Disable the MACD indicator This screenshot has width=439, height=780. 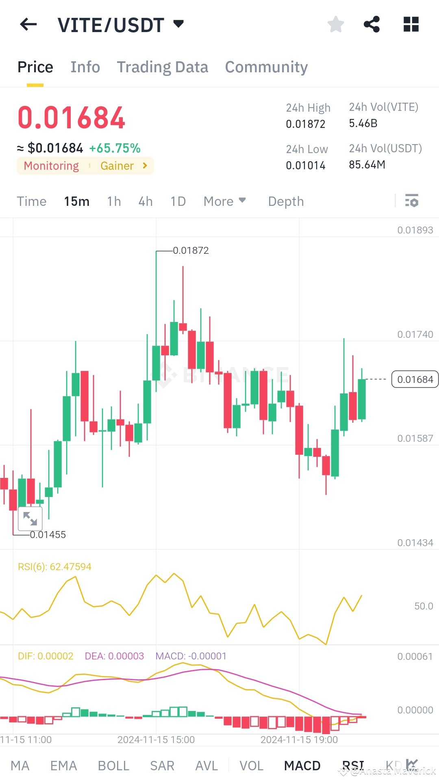pyautogui.click(x=302, y=765)
